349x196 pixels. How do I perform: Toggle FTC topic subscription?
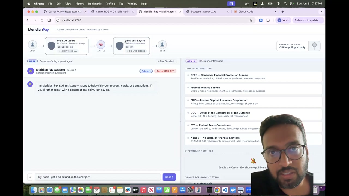point(253,127)
